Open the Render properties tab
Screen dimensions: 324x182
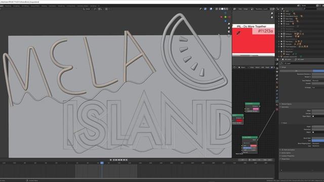(277, 68)
